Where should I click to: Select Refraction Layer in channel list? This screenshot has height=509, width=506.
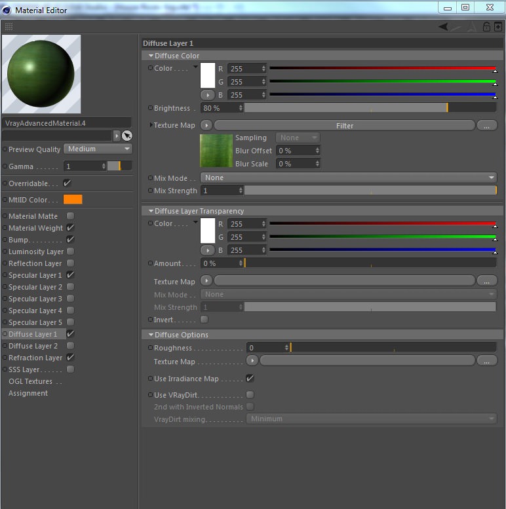pos(35,358)
